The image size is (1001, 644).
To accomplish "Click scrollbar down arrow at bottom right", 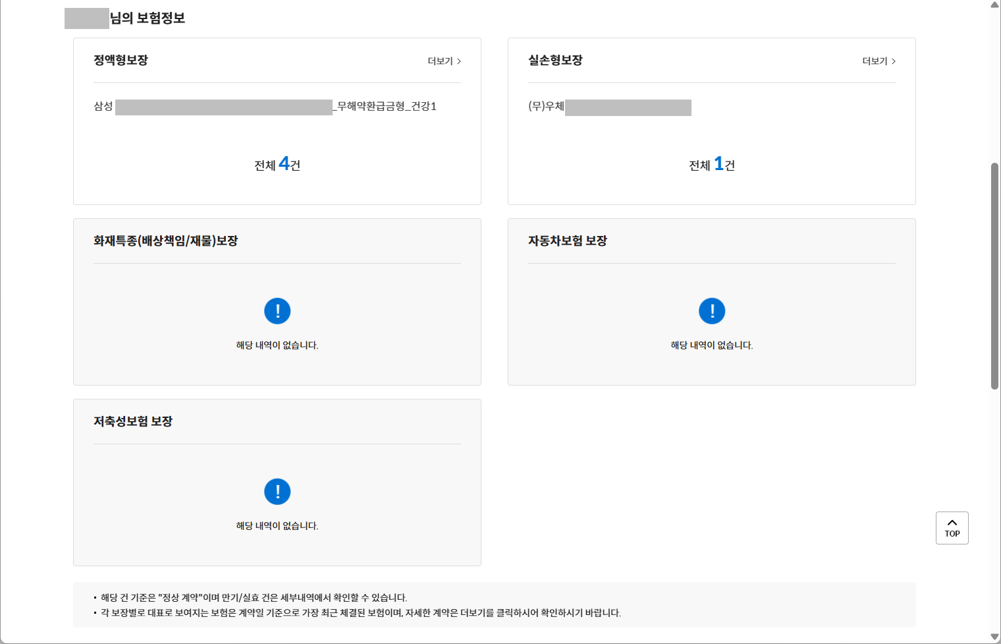I will [x=994, y=637].
